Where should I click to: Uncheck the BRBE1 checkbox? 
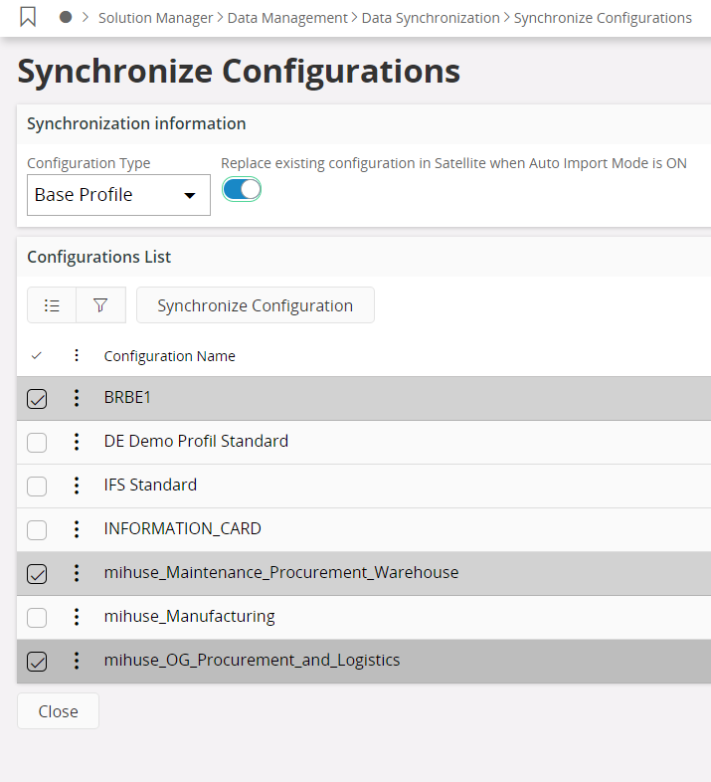coord(37,399)
